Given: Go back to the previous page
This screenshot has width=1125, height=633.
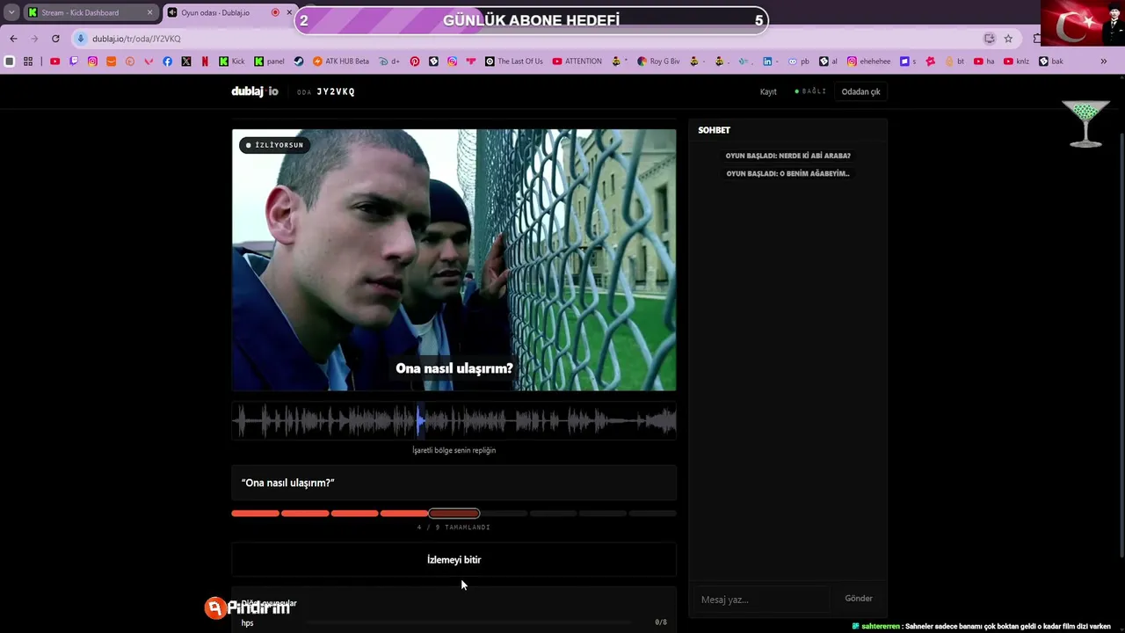Looking at the screenshot, I should (13, 39).
